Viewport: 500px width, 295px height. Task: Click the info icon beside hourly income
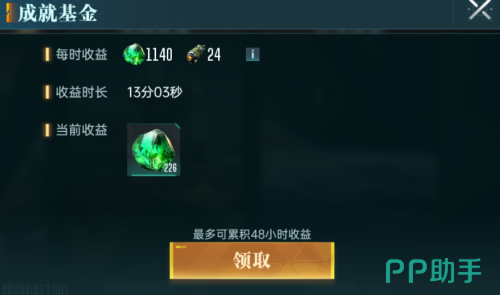pyautogui.click(x=253, y=54)
